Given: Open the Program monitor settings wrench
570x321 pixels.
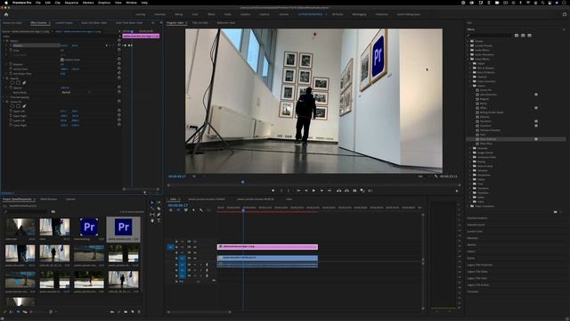Looking at the screenshot, I should click(436, 177).
